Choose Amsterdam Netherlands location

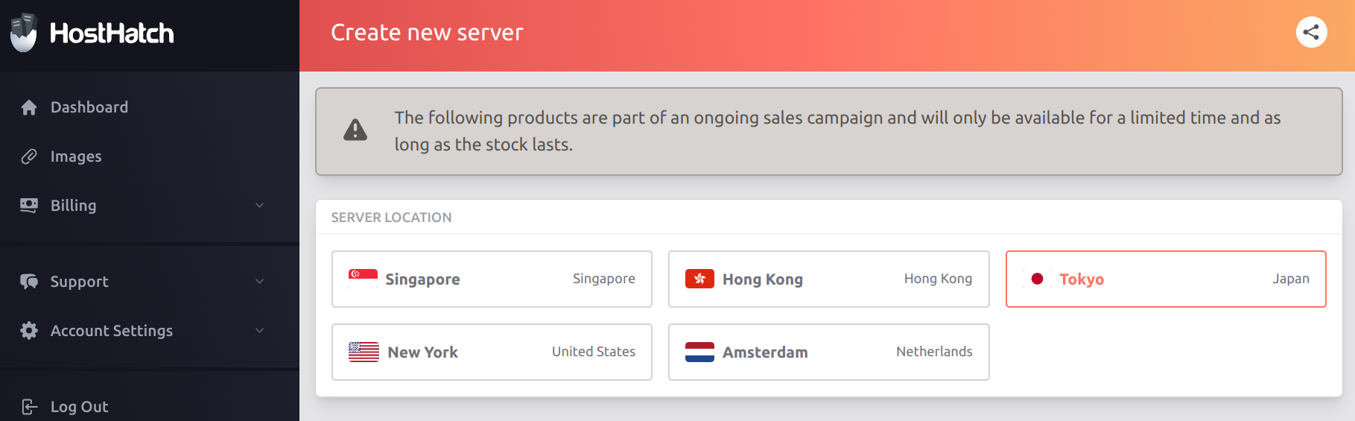click(x=828, y=352)
